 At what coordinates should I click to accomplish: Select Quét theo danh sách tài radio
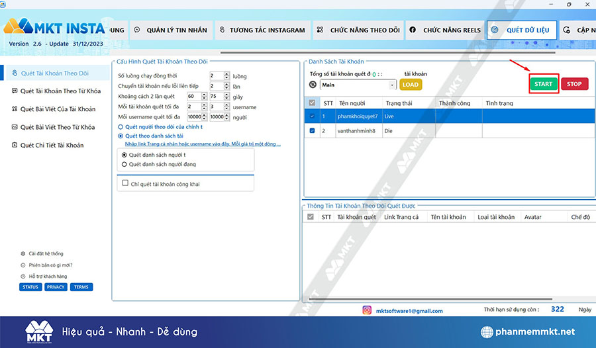pos(121,136)
